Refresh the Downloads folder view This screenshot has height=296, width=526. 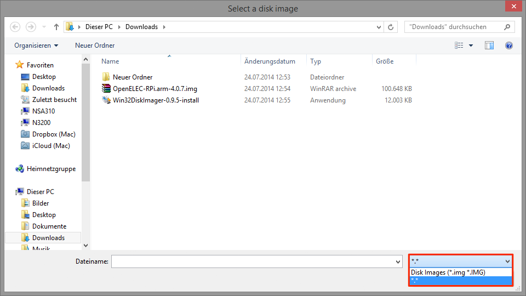click(x=391, y=27)
